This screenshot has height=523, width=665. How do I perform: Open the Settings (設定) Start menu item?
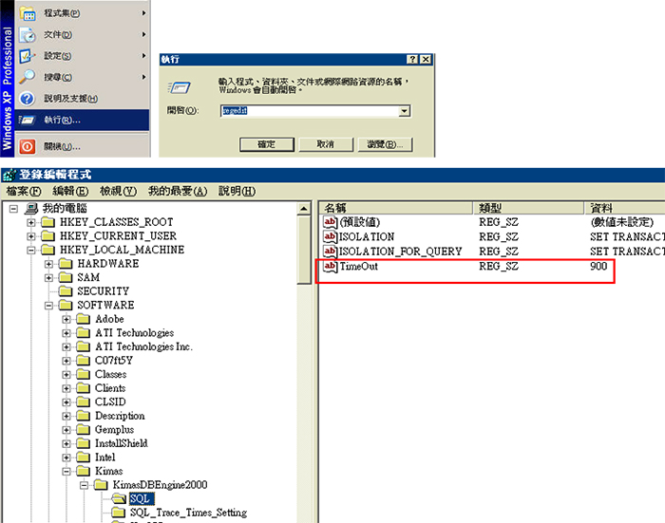[82, 55]
